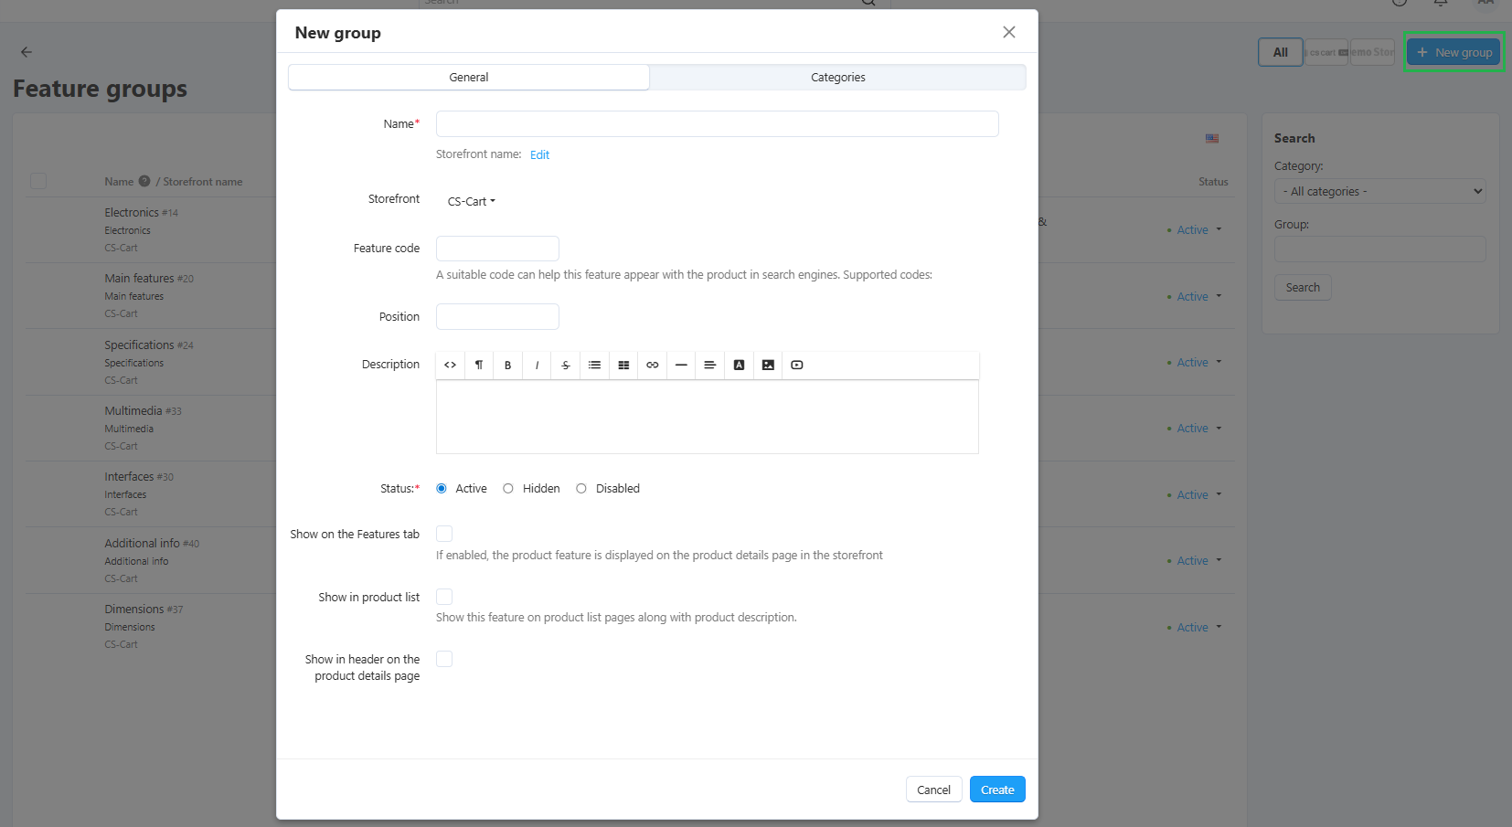Image resolution: width=1512 pixels, height=827 pixels.
Task: Switch to the General tab
Action: point(469,77)
